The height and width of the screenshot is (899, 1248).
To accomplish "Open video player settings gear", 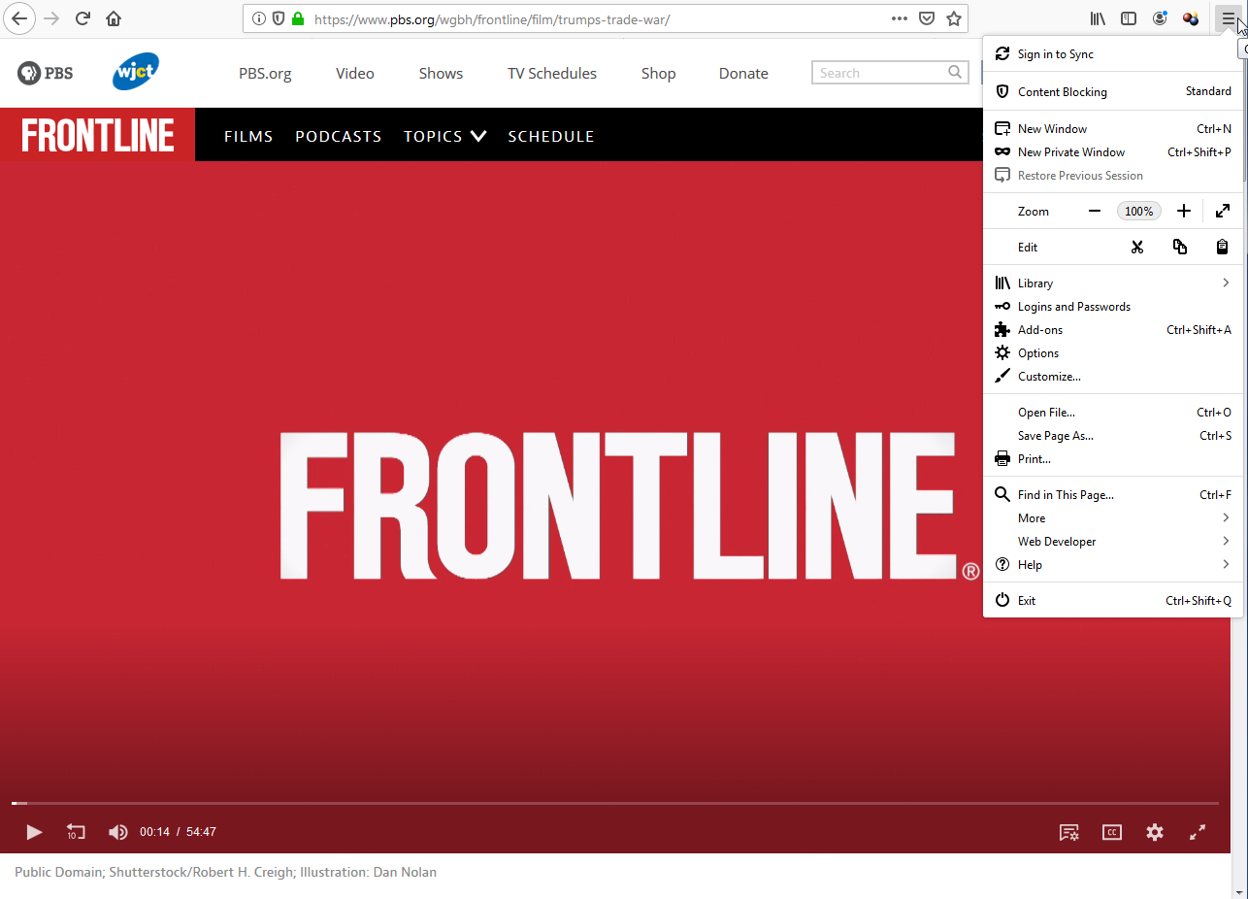I will point(1155,832).
